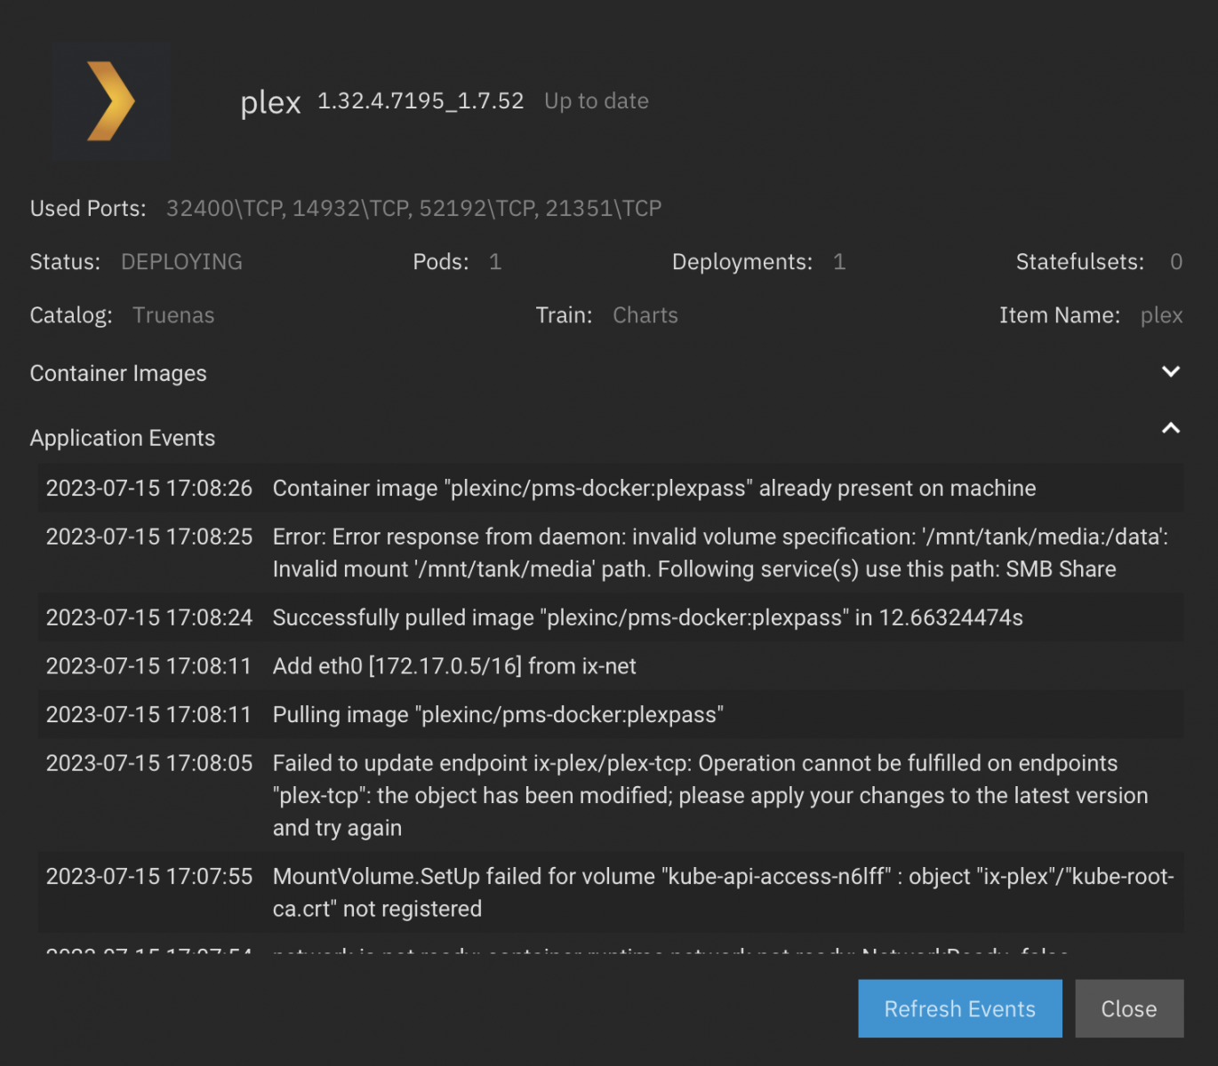Click the Used Ports list value

pos(413,209)
